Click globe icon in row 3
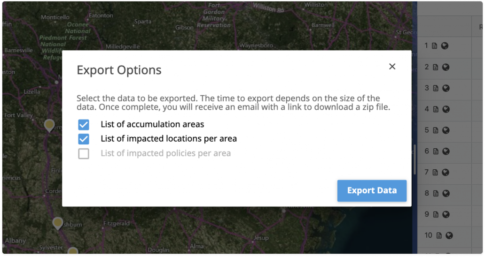Image resolution: width=485 pixels, height=257 pixels. (446, 88)
